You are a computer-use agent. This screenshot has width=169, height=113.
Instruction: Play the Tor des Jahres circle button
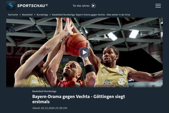click(x=93, y=6)
